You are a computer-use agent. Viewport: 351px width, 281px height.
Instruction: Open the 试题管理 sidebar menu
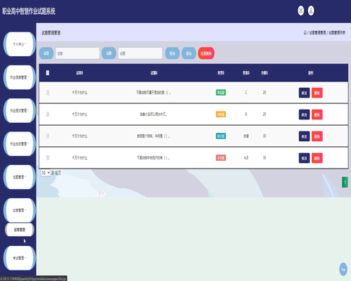20,177
